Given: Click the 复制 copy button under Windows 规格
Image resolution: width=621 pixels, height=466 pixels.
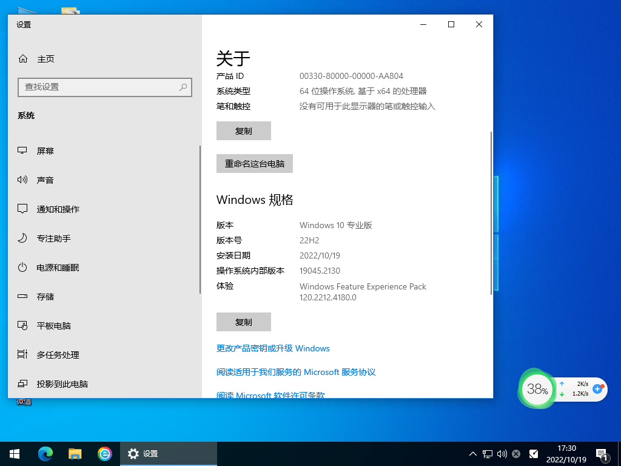Looking at the screenshot, I should (244, 322).
